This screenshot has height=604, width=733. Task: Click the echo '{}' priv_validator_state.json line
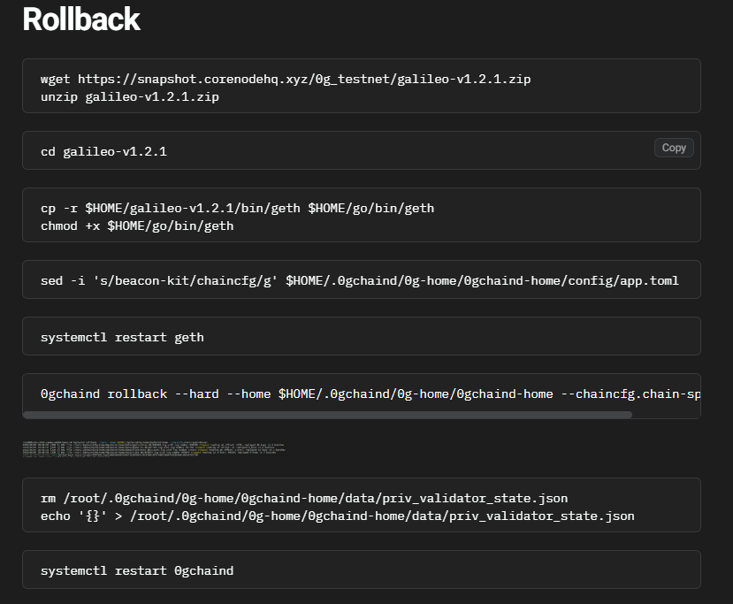coord(338,516)
